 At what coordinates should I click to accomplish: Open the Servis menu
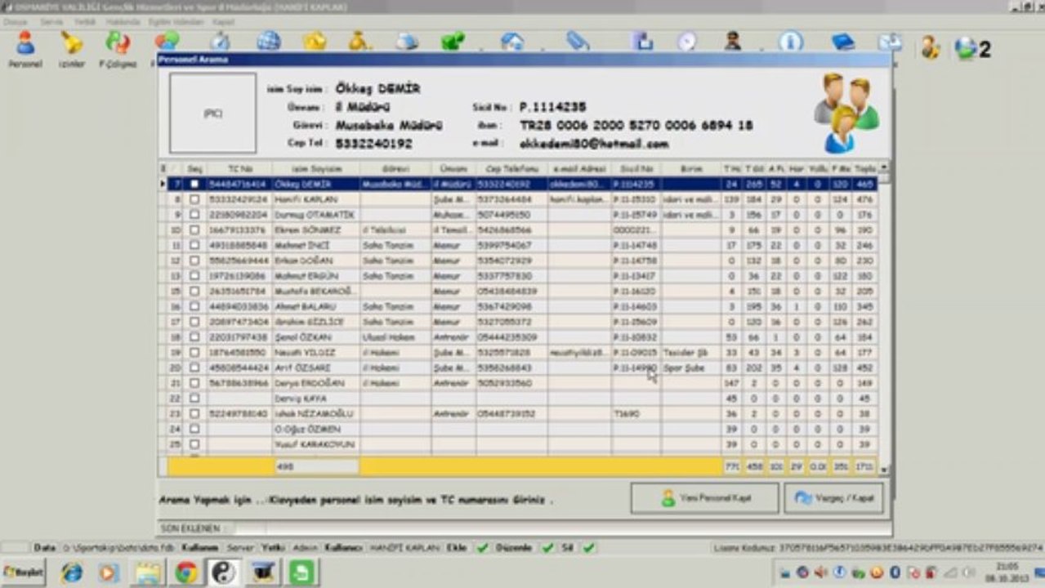51,21
